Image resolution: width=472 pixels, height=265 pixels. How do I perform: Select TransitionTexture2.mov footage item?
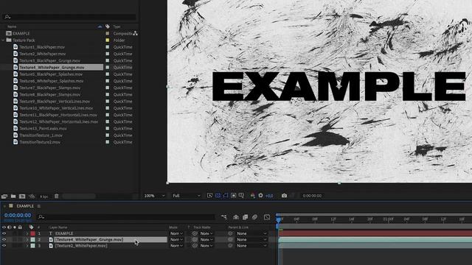click(40, 142)
